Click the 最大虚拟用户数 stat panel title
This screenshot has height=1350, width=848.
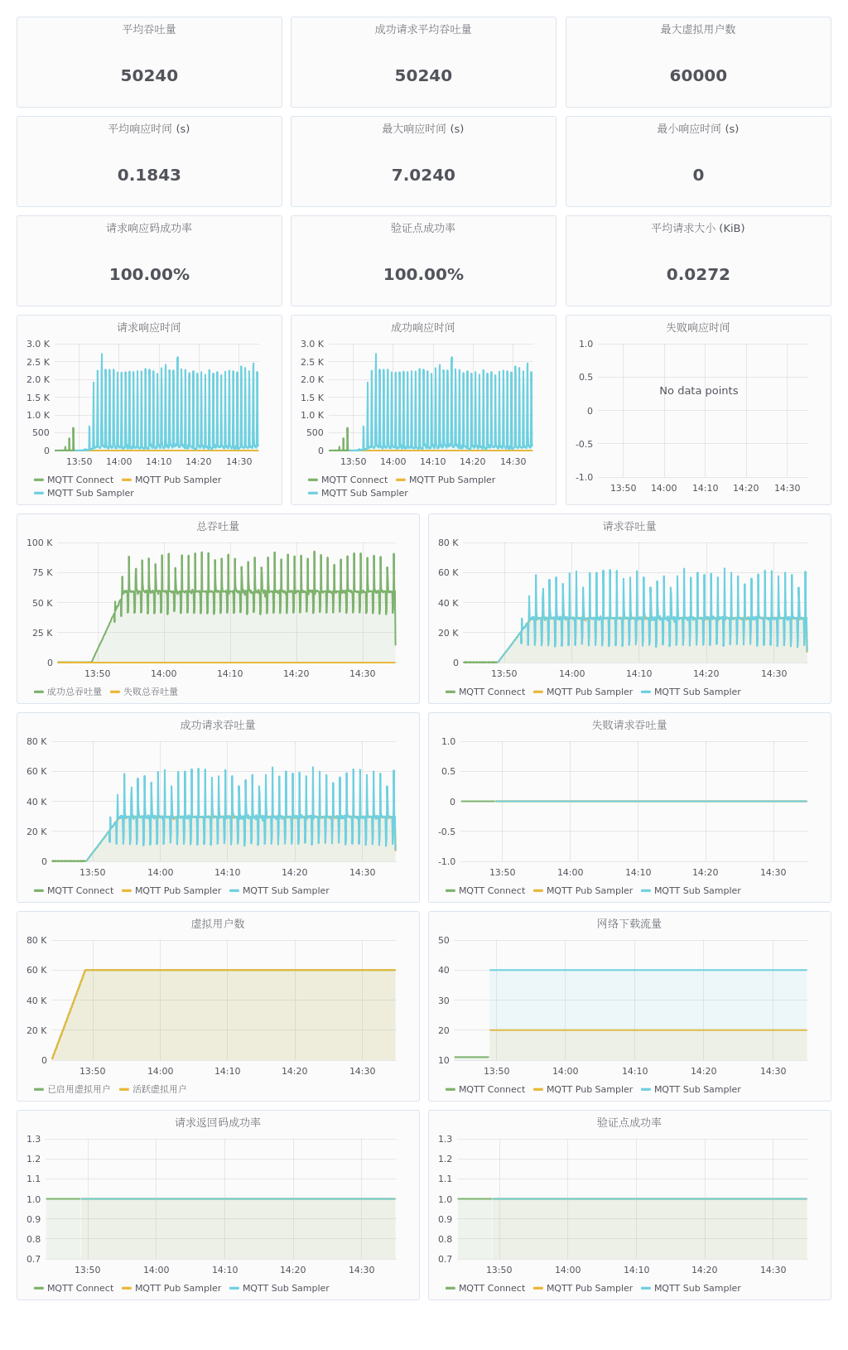pyautogui.click(x=698, y=29)
